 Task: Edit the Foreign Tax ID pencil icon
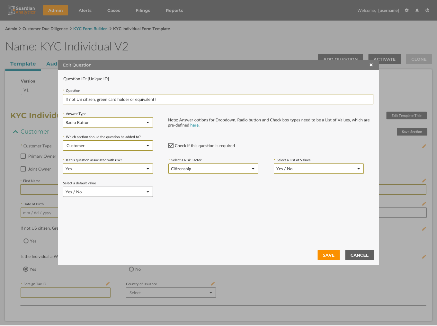click(108, 284)
